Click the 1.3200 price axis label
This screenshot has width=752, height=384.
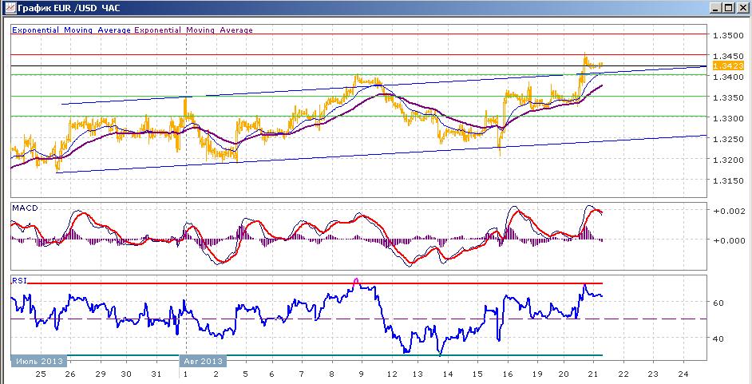[727, 160]
